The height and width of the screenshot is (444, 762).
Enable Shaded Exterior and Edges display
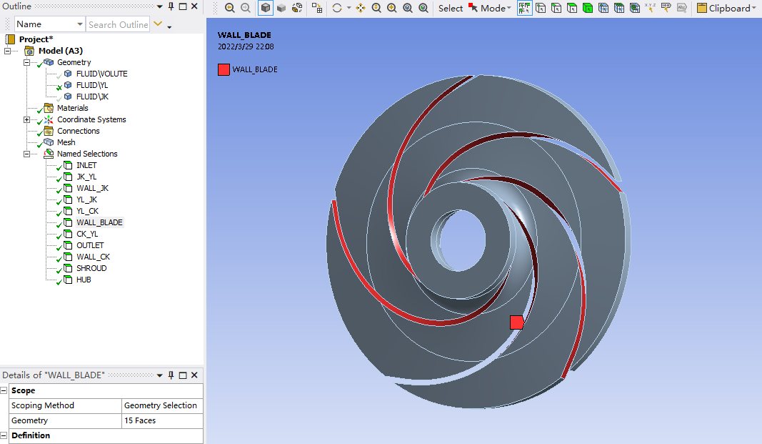(266, 8)
